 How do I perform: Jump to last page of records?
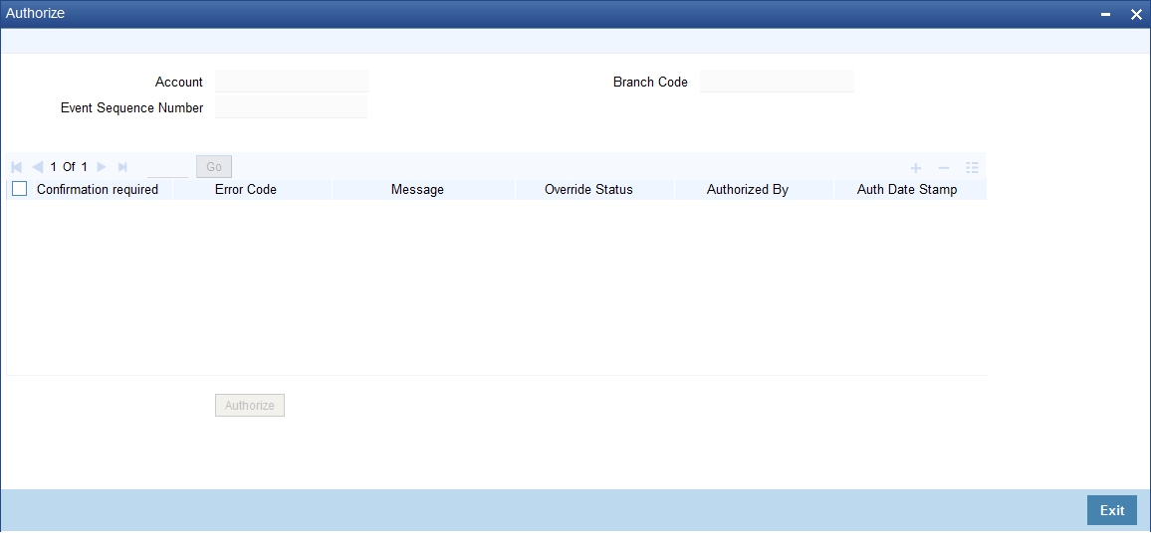pyautogui.click(x=122, y=167)
